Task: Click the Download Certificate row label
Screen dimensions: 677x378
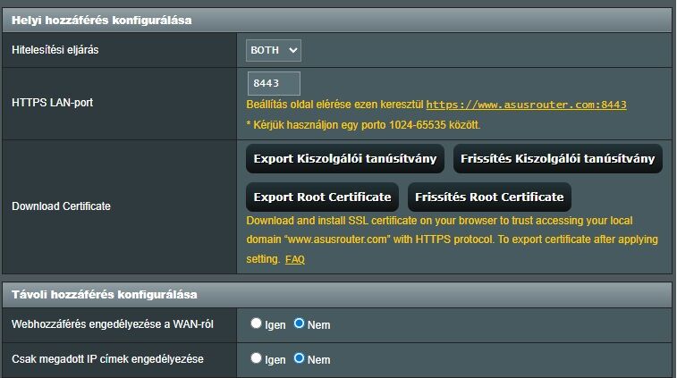Action: (x=61, y=206)
